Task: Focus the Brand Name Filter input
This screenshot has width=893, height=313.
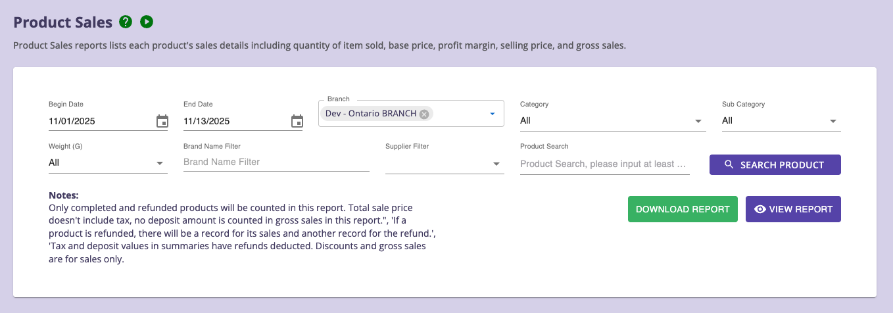Action: [276, 162]
